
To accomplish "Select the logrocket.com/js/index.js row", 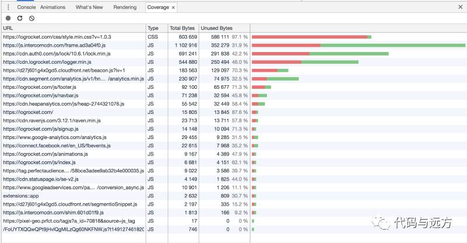I will click(234, 162).
